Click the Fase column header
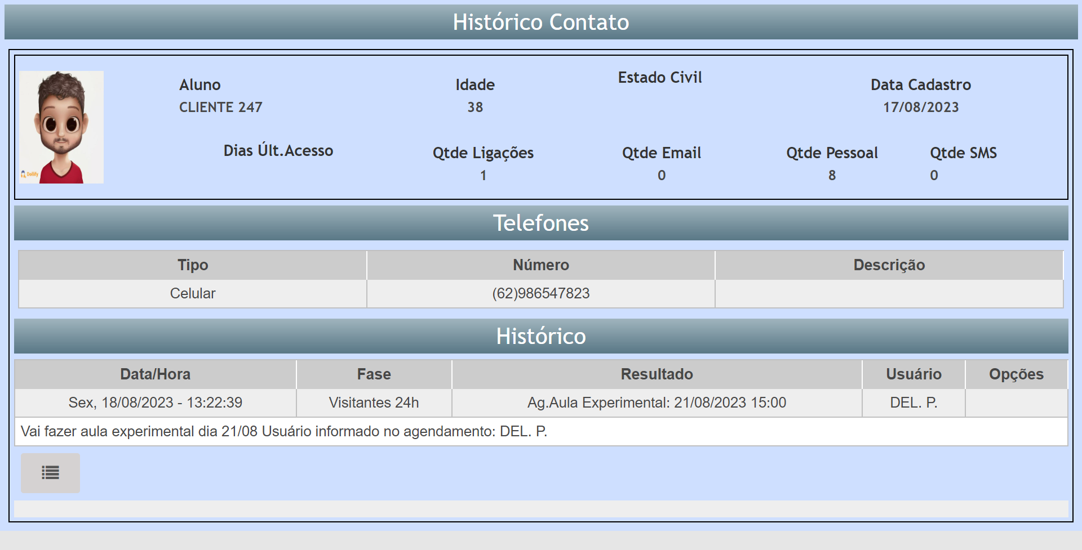This screenshot has height=550, width=1082. click(x=374, y=374)
